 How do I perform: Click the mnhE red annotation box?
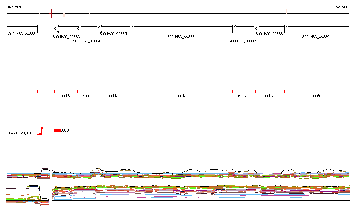click(x=113, y=91)
